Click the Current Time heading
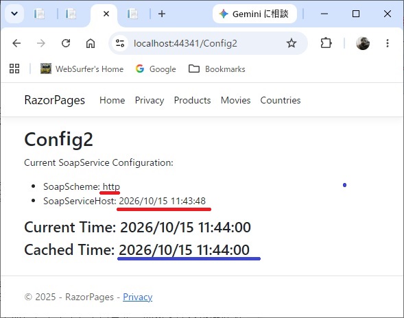The width and height of the screenshot is (404, 318). [137, 227]
